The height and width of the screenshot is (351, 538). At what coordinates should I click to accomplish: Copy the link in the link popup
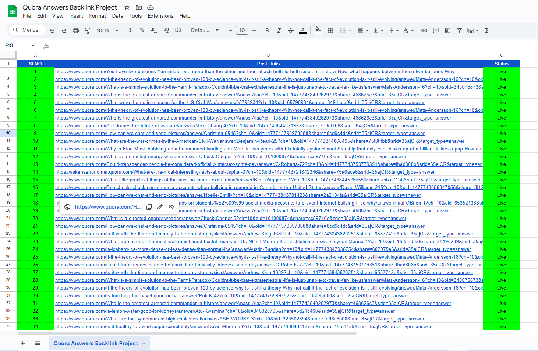149,207
